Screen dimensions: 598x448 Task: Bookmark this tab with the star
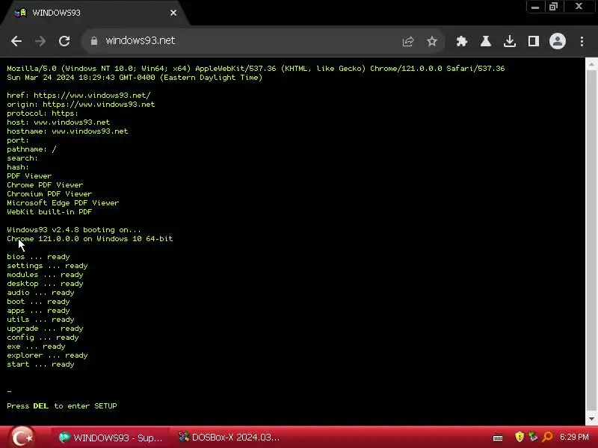(x=432, y=41)
